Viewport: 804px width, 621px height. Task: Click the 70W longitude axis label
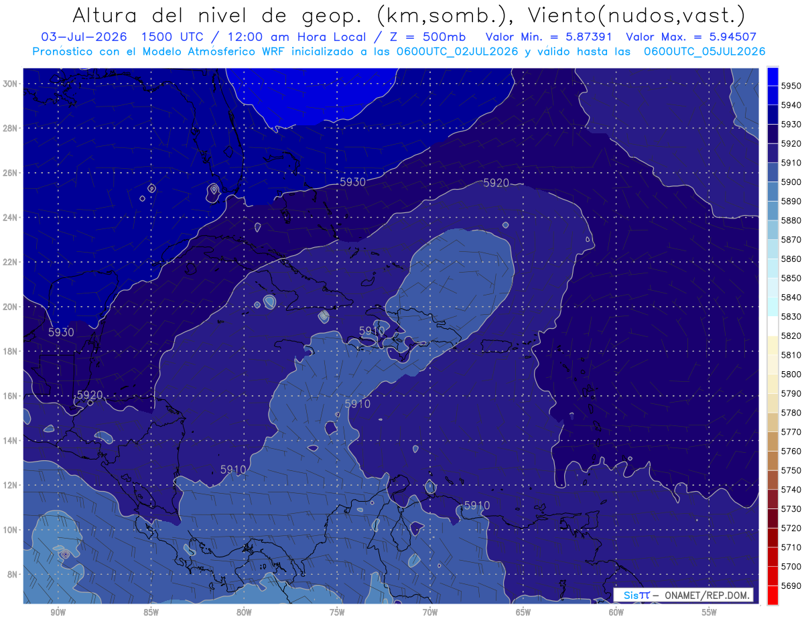click(430, 613)
